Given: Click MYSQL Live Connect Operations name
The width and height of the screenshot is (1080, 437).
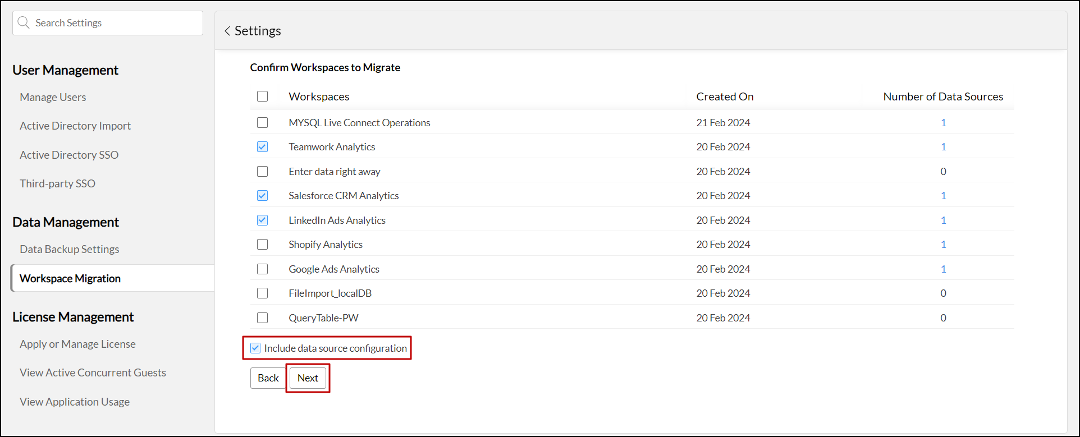Looking at the screenshot, I should 359,122.
